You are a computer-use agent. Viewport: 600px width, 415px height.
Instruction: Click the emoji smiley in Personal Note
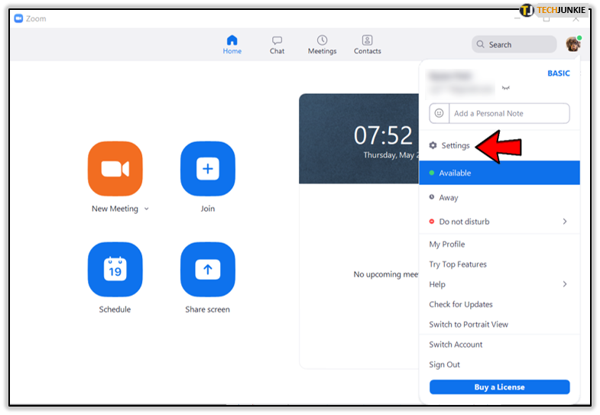coord(439,113)
